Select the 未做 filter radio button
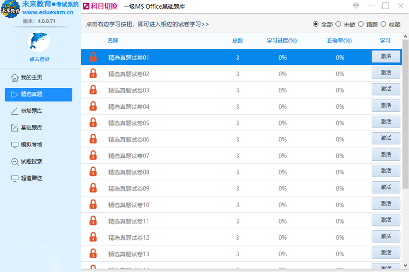 click(338, 24)
